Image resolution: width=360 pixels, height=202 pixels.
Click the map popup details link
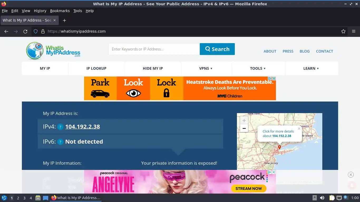[278, 134]
